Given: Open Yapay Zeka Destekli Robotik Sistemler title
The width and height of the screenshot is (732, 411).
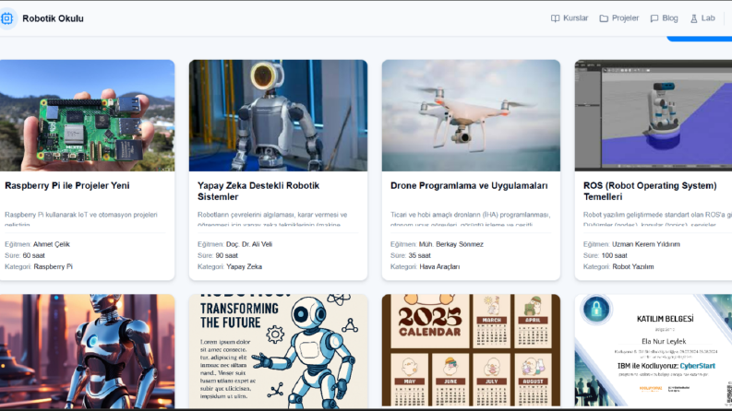Looking at the screenshot, I should coord(258,191).
